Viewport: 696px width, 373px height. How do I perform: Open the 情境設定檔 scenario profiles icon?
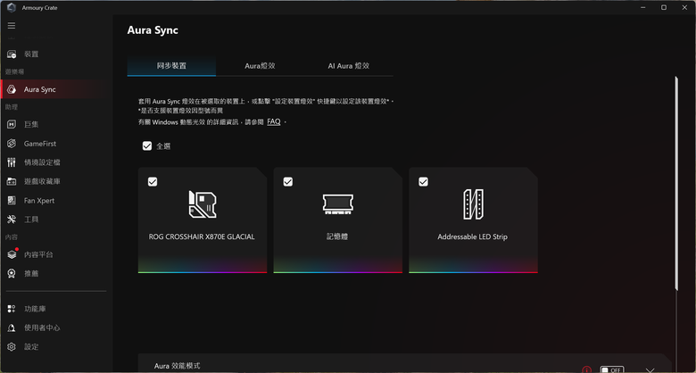pos(12,162)
